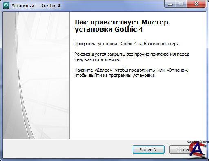
Task: Click the paragraph starting 'Рекомендуется закрыть все прочие'
Action: (x=132, y=57)
